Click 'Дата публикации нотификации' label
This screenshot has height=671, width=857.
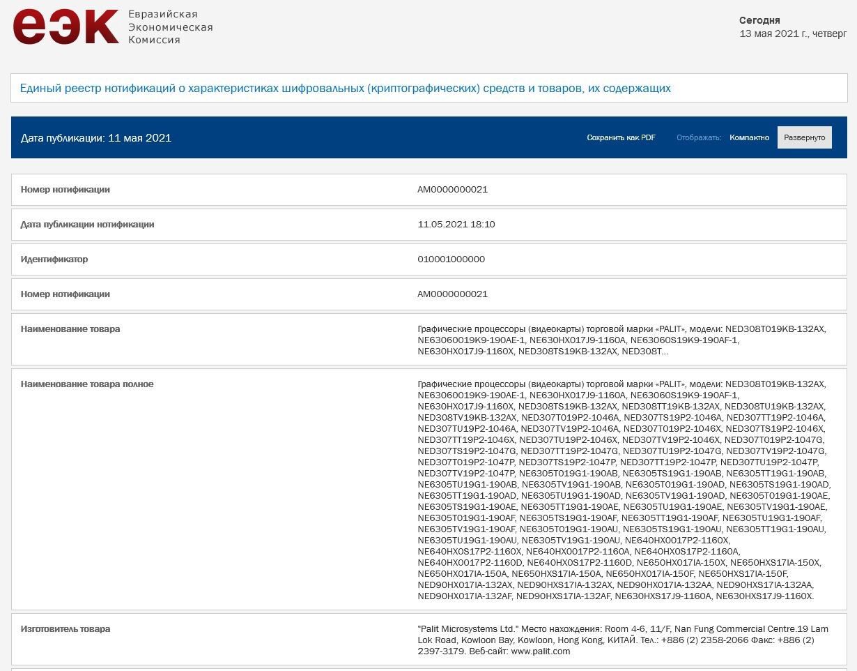coord(88,225)
